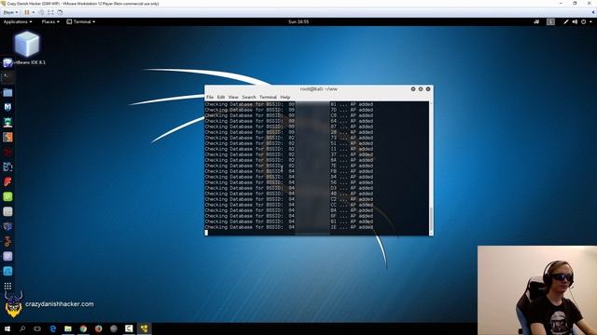Open the green chat icon in the dock

tap(7, 196)
